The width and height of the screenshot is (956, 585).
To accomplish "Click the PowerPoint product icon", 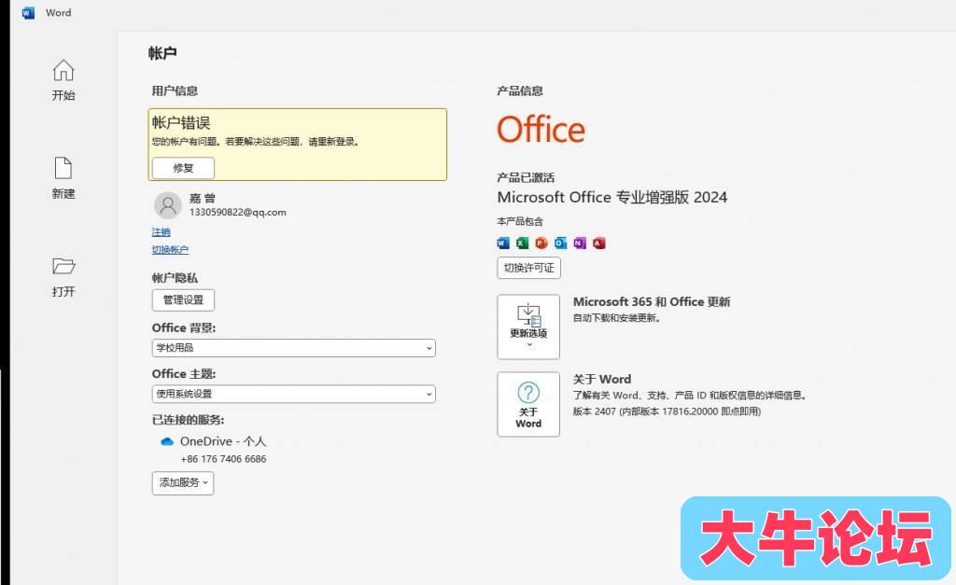I will tap(541, 244).
